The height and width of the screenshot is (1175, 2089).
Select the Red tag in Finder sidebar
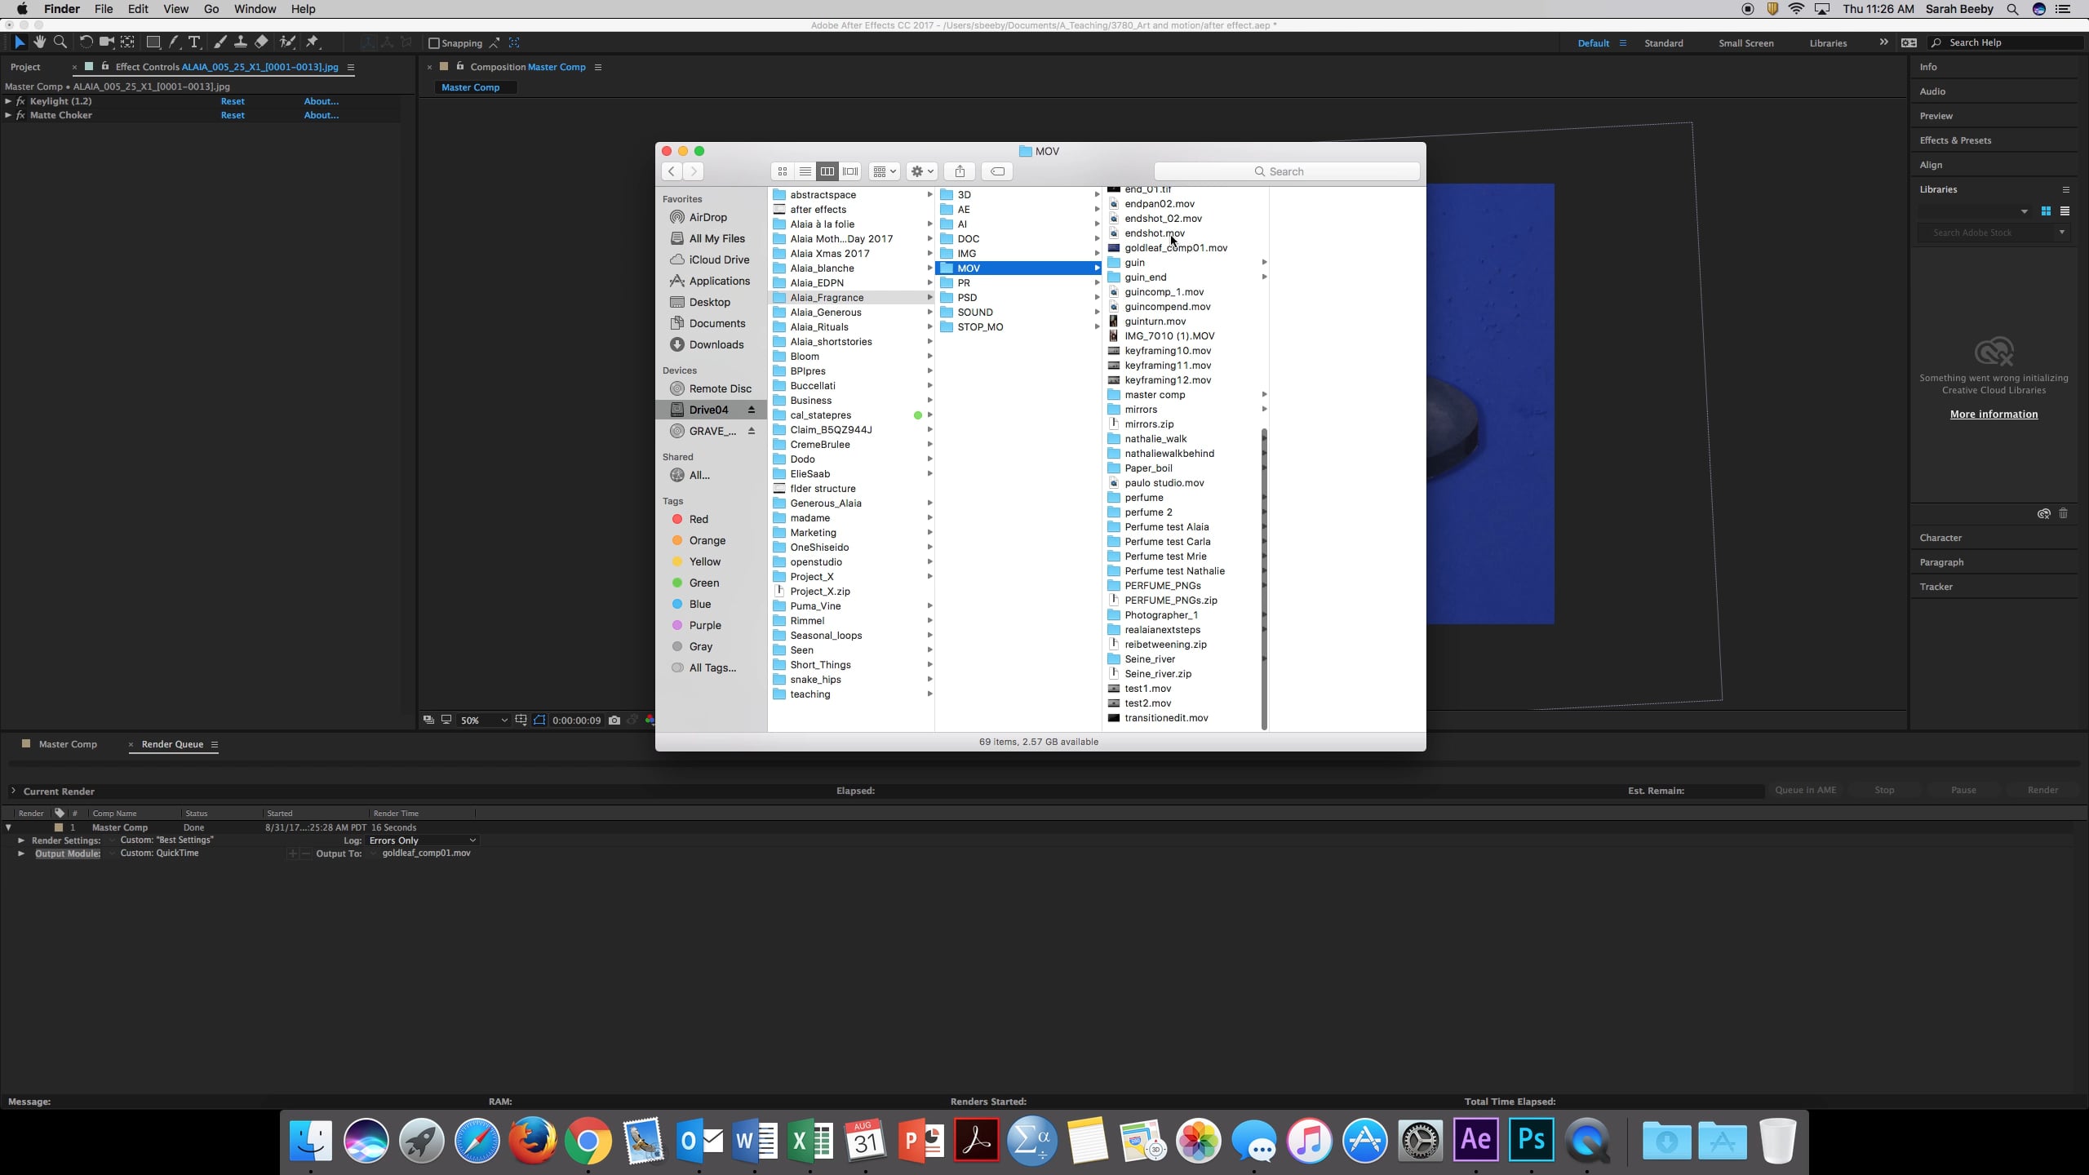pos(699,519)
